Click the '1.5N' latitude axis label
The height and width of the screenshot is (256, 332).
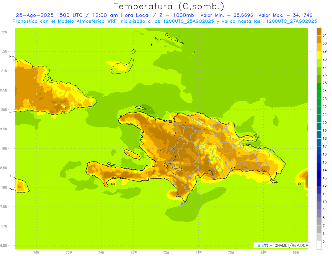(4, 51)
